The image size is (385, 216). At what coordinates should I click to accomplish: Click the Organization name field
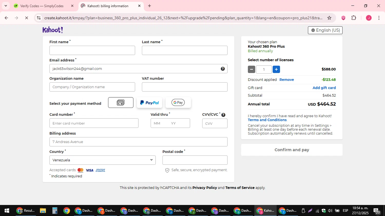92,87
